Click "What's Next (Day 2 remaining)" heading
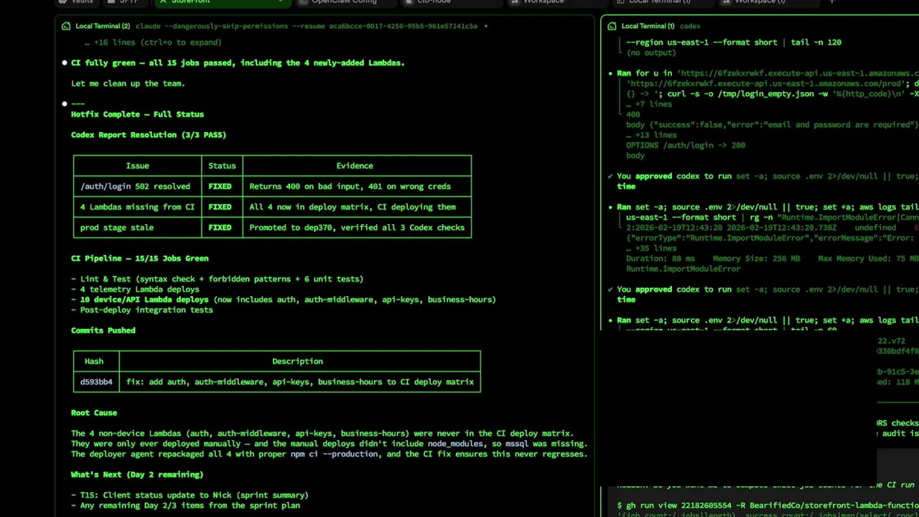 (x=137, y=475)
